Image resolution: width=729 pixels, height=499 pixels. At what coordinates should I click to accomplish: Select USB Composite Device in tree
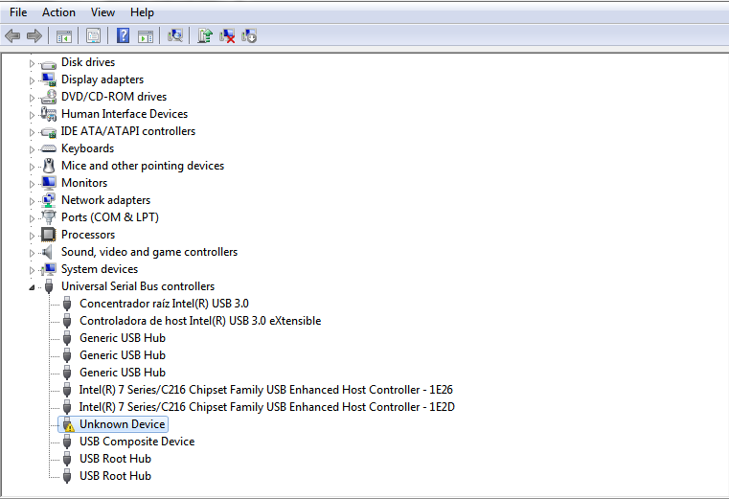pyautogui.click(x=136, y=442)
